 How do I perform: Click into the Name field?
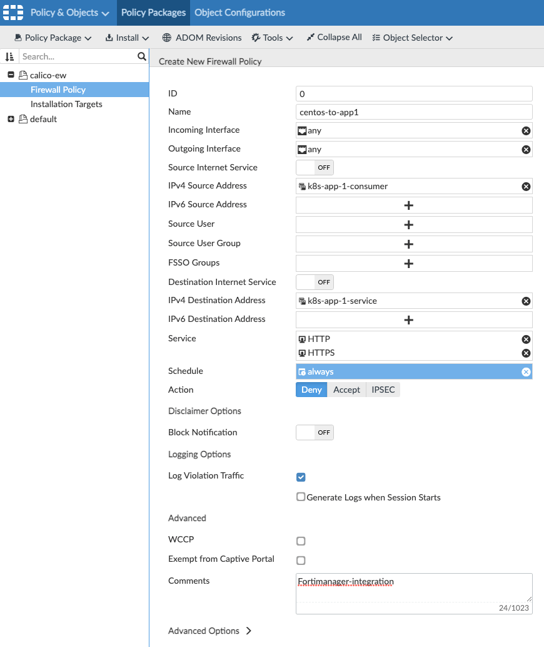(x=414, y=112)
